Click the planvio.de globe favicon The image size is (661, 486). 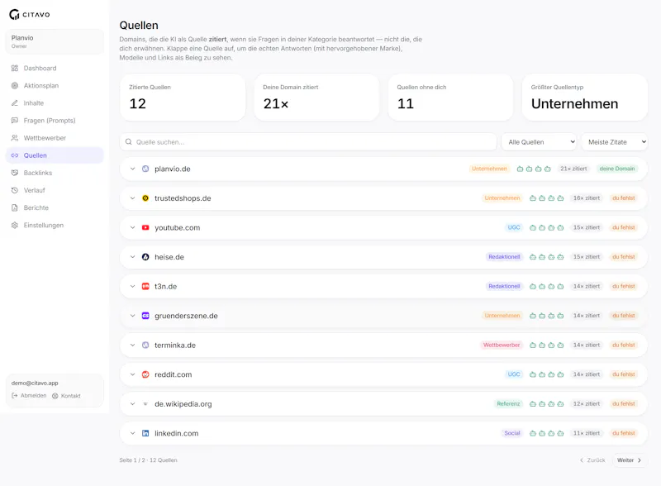(145, 169)
